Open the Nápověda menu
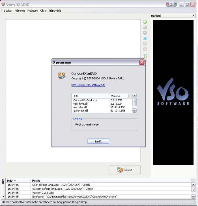Screen dimensions: 198x206 55,11
